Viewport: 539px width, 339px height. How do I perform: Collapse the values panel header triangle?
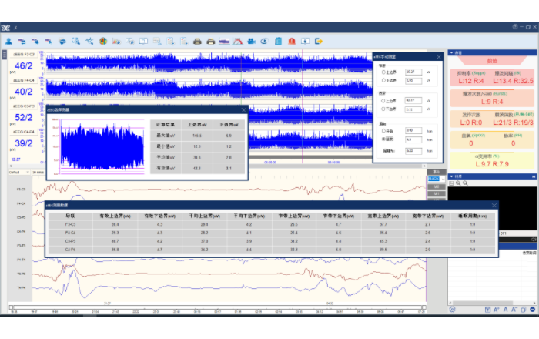coord(451,52)
